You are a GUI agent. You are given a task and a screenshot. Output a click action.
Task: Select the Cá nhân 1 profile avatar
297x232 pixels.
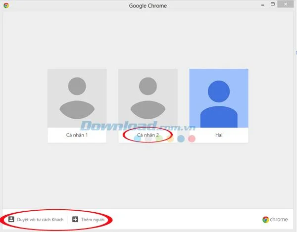tap(77, 98)
